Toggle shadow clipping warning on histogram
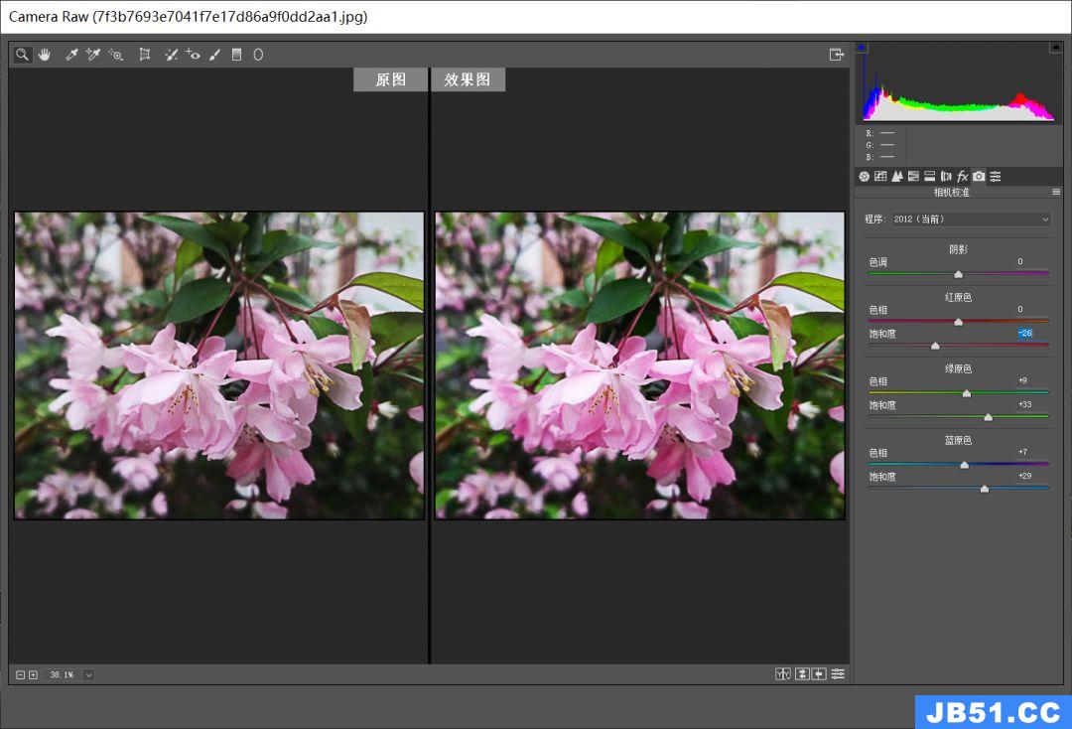This screenshot has width=1072, height=729. point(862,47)
